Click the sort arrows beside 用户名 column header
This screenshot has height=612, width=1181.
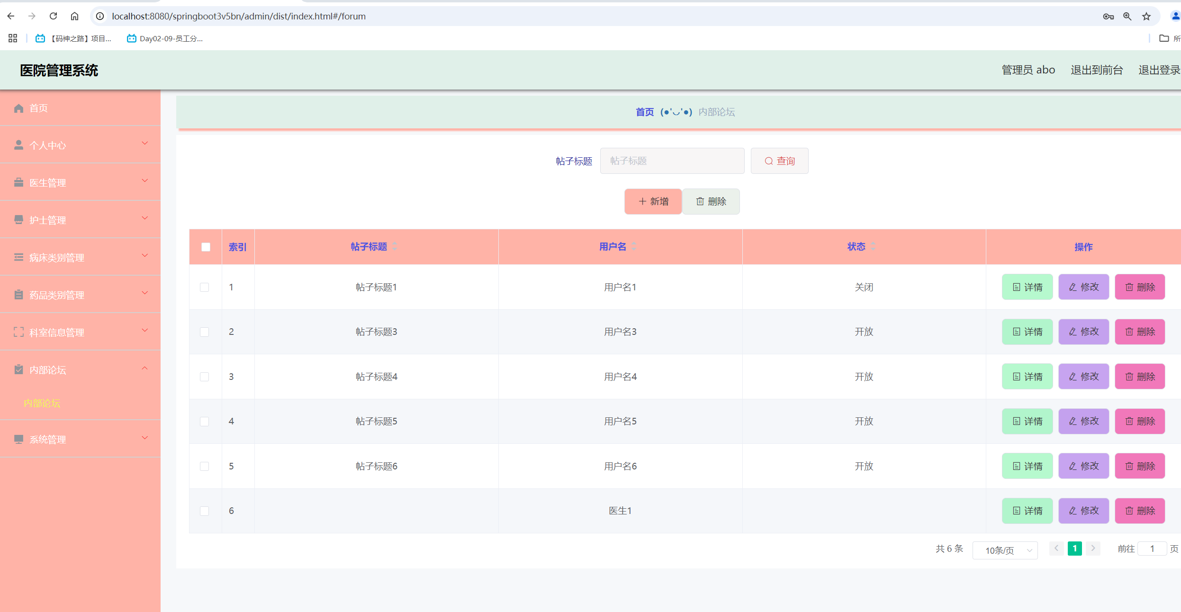(634, 246)
